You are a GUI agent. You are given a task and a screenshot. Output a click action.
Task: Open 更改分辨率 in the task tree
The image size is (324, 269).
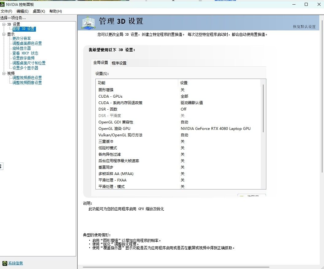tap(21, 38)
